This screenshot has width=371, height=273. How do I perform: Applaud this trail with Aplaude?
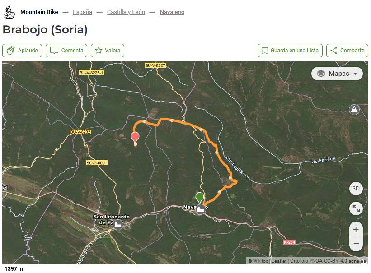click(x=23, y=51)
